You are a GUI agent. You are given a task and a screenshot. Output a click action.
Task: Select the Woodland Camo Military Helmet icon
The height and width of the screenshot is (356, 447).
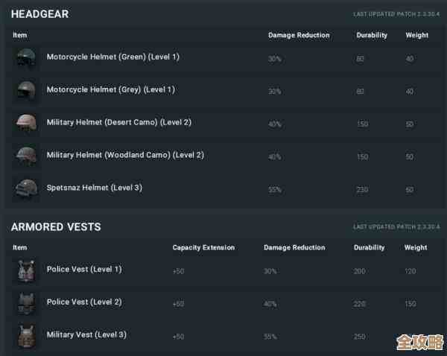click(25, 156)
